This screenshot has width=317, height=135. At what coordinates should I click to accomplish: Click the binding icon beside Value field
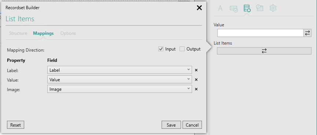click(307, 33)
